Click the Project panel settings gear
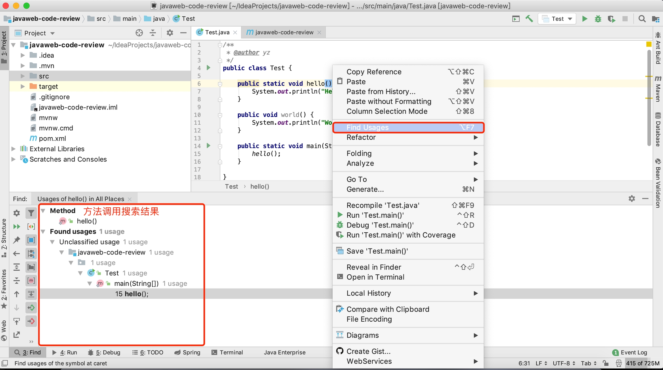This screenshot has width=663, height=370. pos(169,33)
